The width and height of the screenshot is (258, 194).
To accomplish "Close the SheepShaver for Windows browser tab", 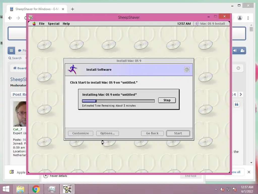I will coord(63,9).
